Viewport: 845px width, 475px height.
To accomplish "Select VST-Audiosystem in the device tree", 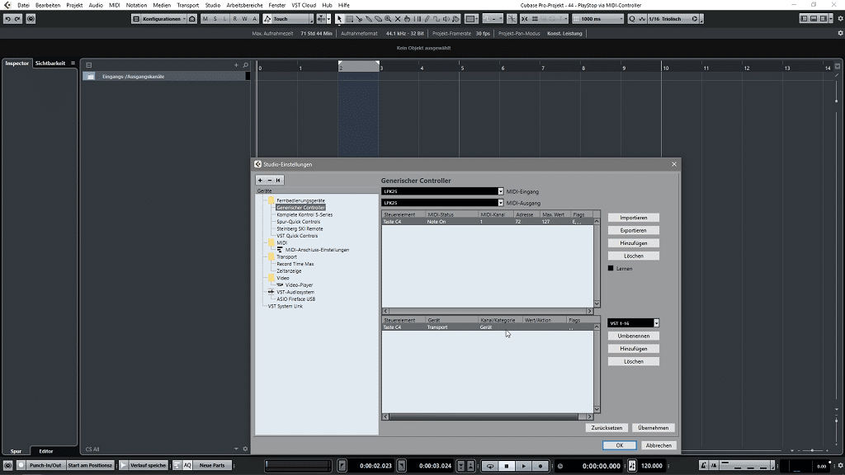I will [295, 292].
